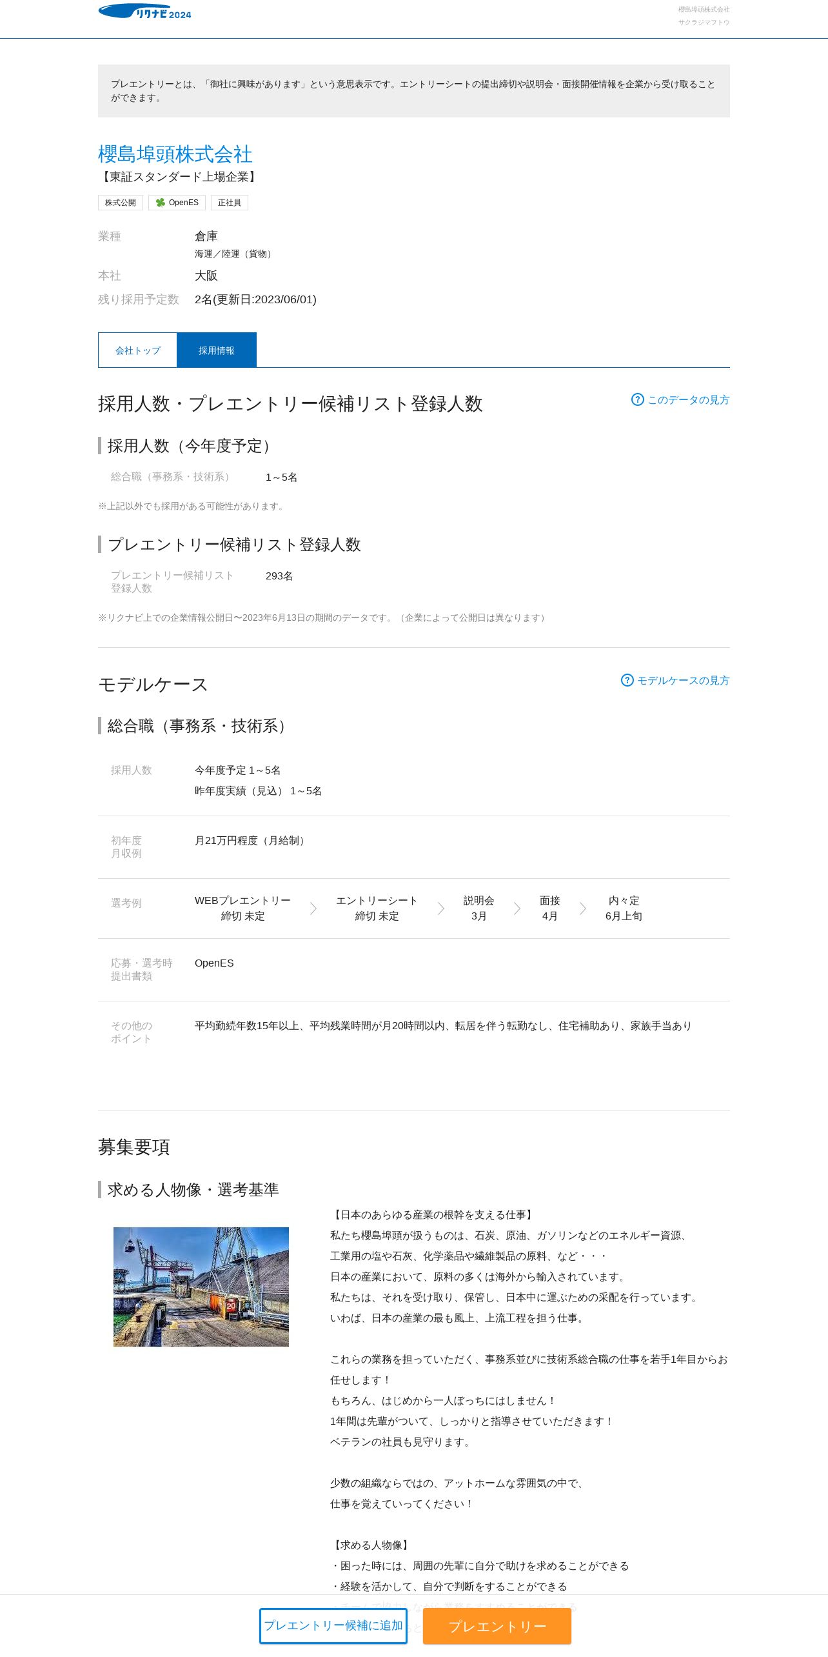Screen dimensions: 828x1657
Task: Click the arrow after WEBプレエントリー step
Action: [x=313, y=909]
